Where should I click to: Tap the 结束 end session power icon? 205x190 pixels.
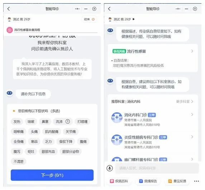tap(93, 19)
